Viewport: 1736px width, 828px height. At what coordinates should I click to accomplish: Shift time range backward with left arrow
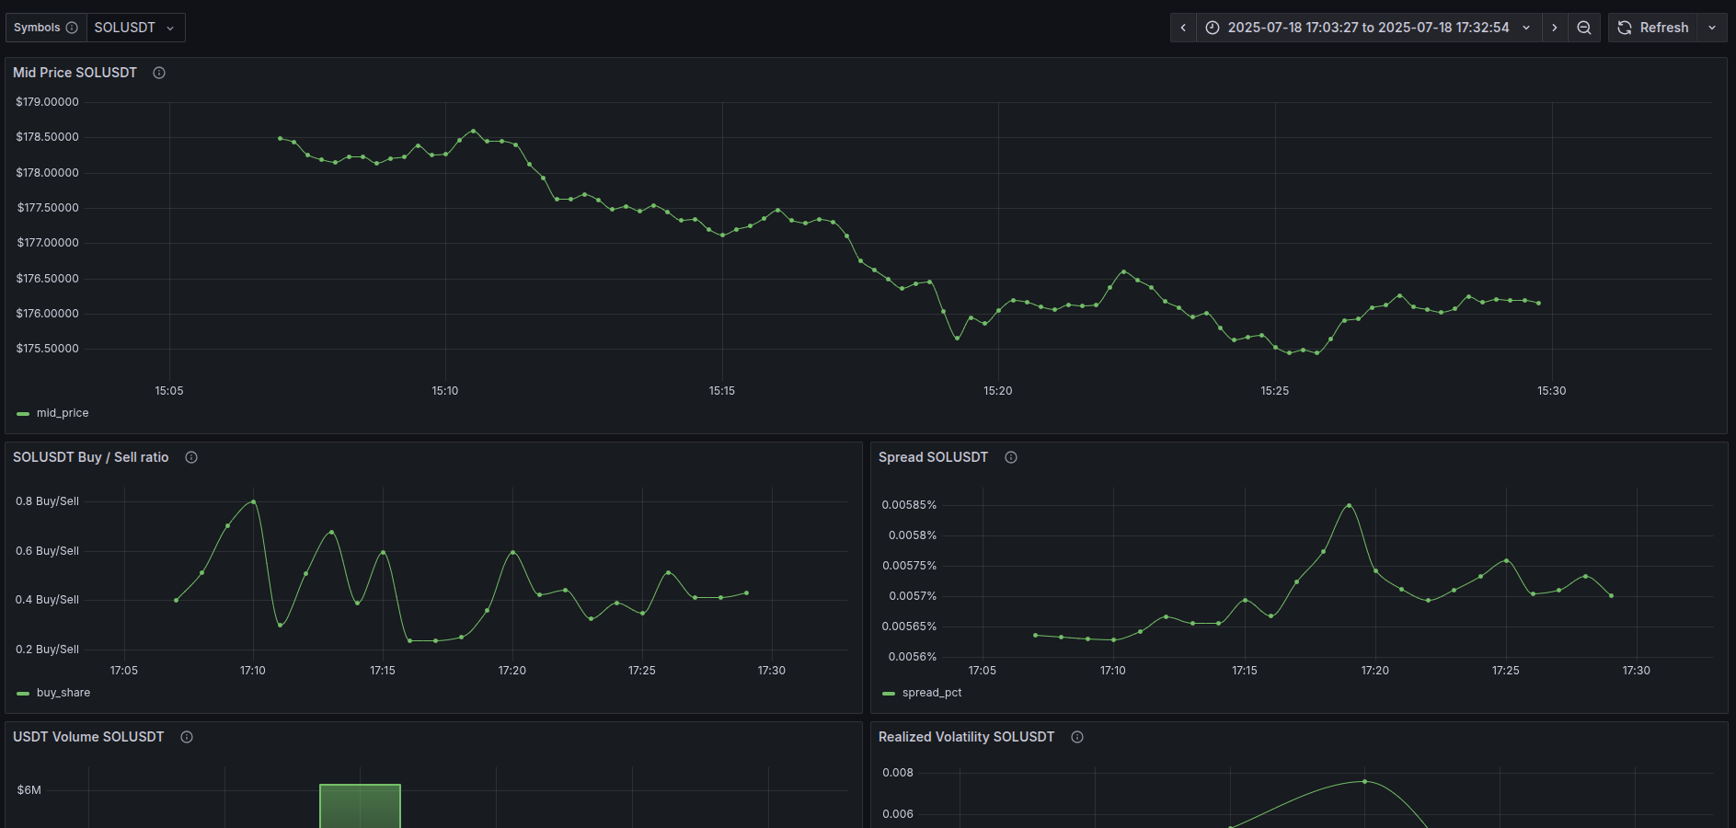coord(1183,28)
